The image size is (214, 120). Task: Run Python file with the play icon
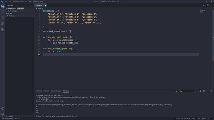(204, 5)
